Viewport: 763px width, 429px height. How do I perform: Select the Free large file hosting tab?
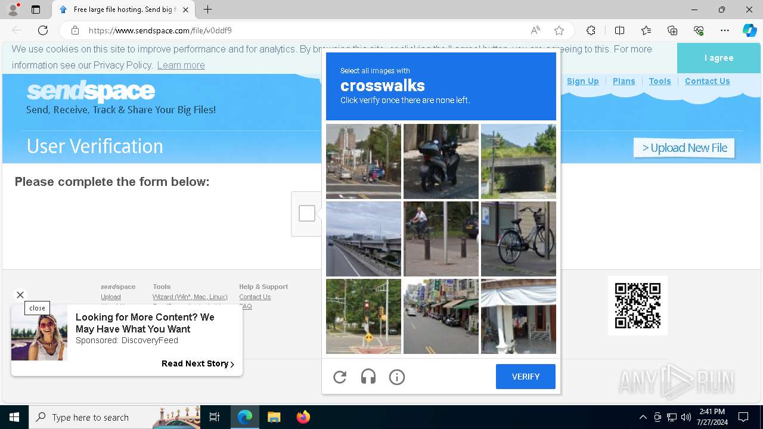click(123, 10)
